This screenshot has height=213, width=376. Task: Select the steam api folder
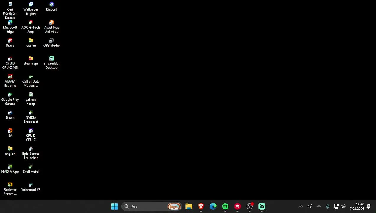pos(31,61)
